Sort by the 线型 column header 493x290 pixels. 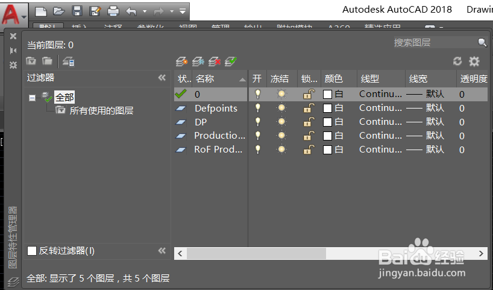tap(381, 78)
